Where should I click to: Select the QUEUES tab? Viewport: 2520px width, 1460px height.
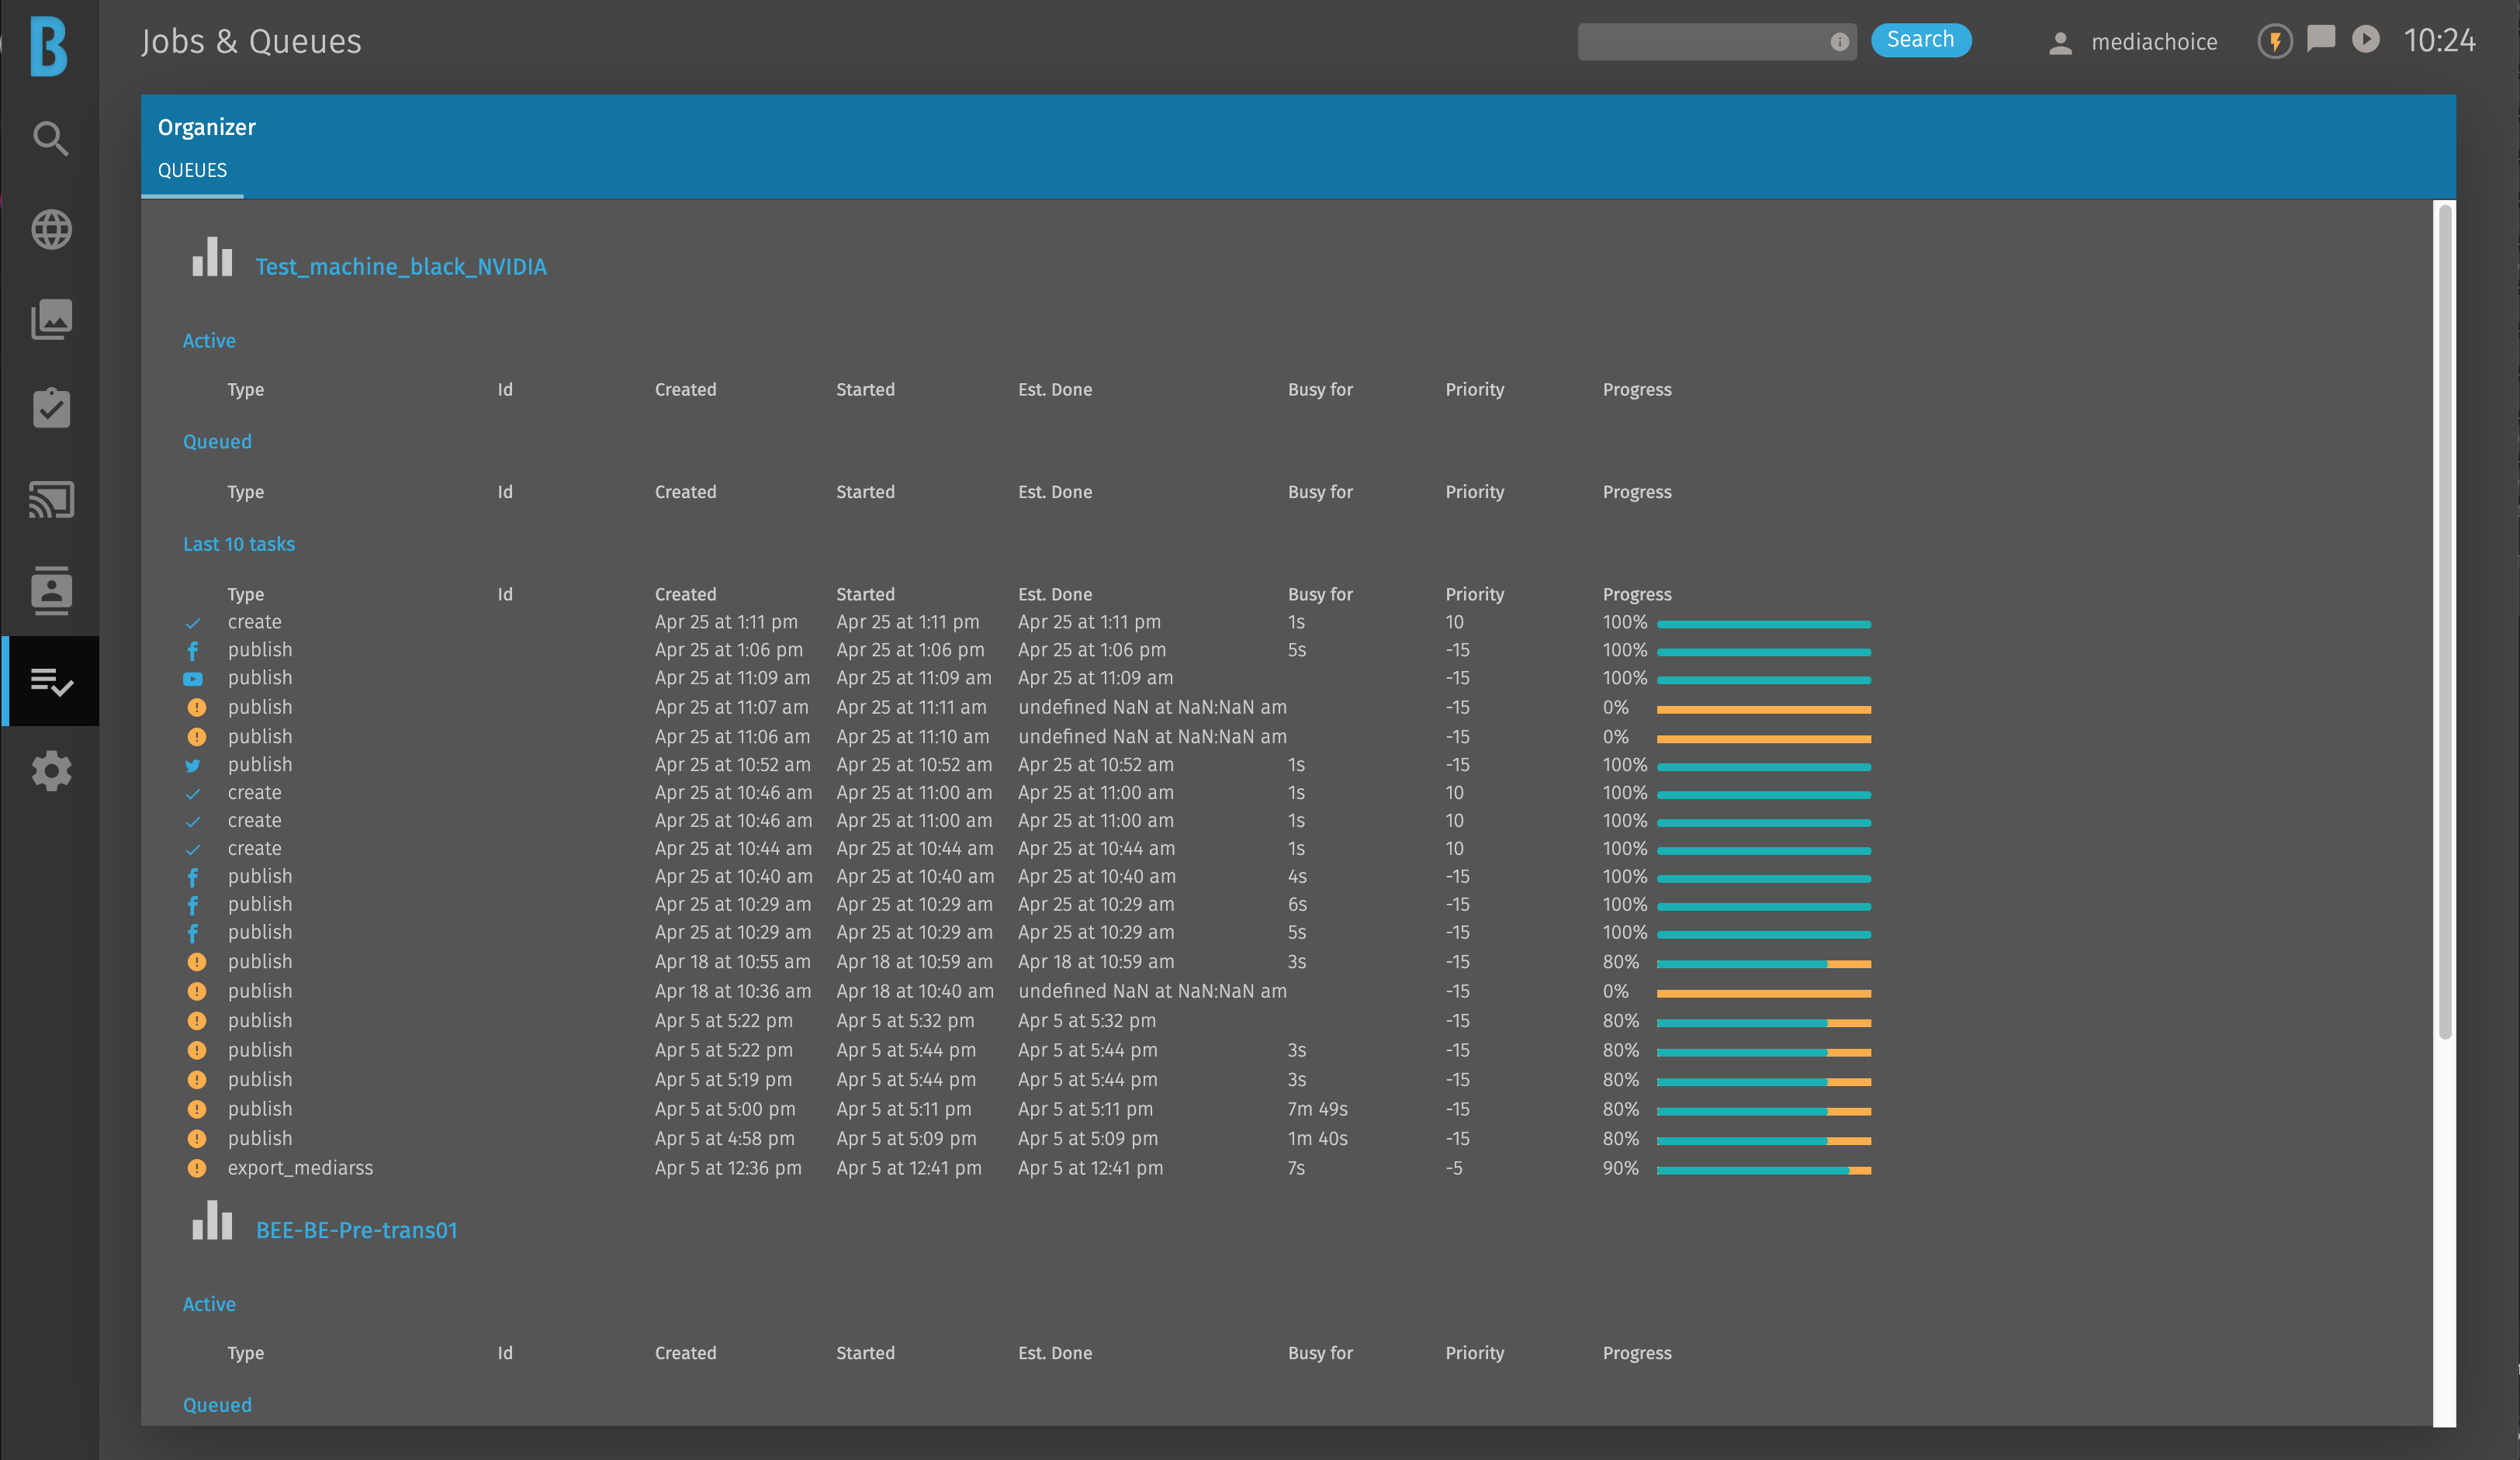[x=192, y=170]
